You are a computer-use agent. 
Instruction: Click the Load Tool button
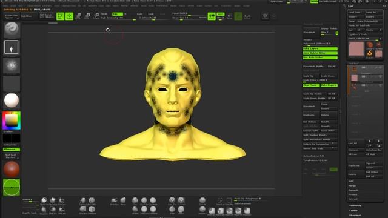(356, 12)
